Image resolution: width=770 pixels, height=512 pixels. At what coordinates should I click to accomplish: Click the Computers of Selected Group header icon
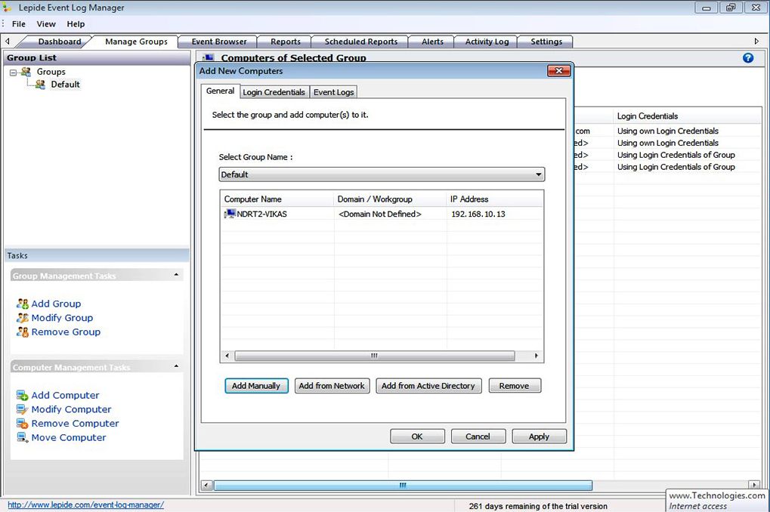point(209,57)
